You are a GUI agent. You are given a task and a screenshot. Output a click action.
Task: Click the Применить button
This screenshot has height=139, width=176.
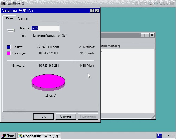pos(88,116)
